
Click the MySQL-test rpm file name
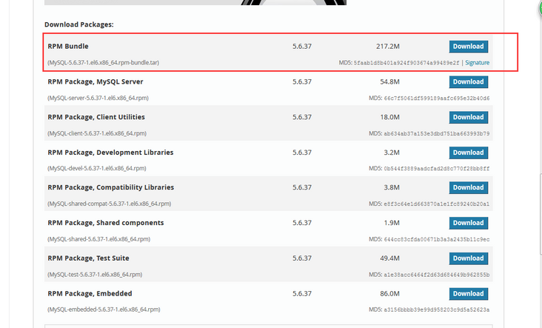[x=94, y=274]
